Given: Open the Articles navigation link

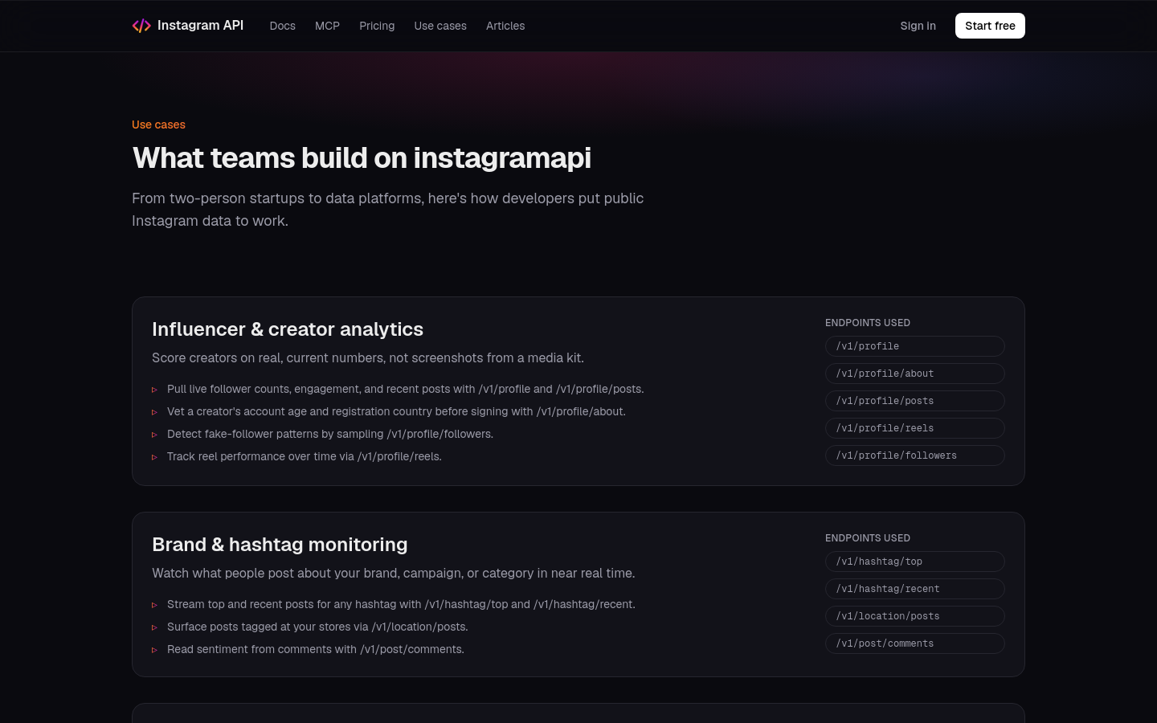Looking at the screenshot, I should pyautogui.click(x=505, y=26).
